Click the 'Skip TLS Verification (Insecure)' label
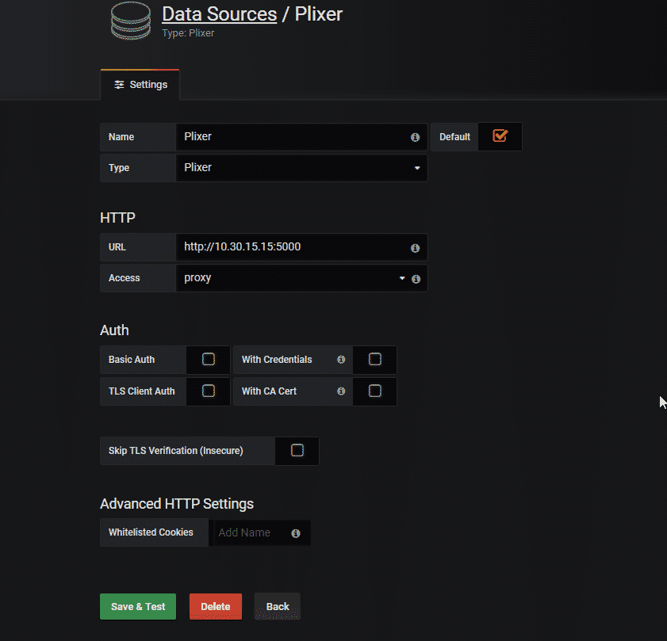667x641 pixels. point(176,451)
